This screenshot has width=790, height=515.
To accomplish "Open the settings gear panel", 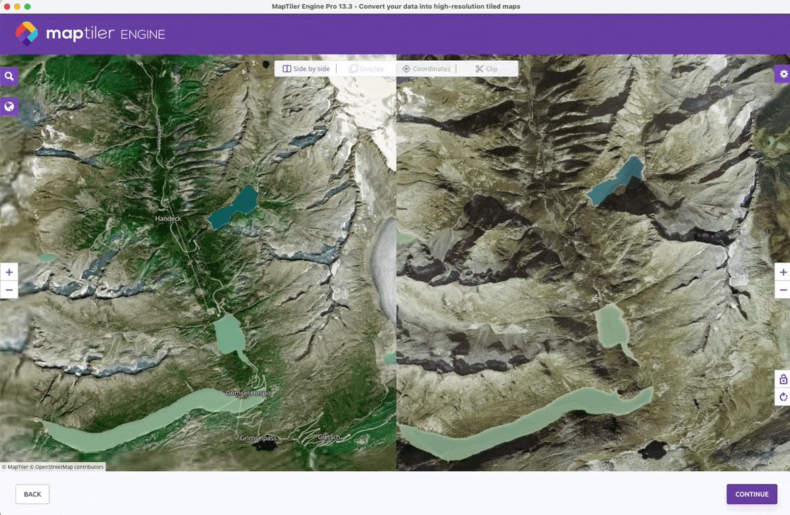I will [783, 74].
